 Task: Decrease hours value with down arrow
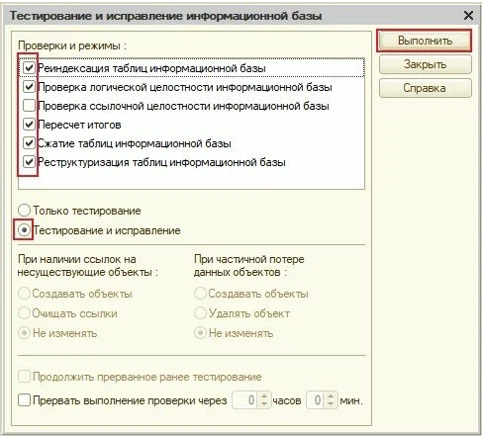(264, 404)
